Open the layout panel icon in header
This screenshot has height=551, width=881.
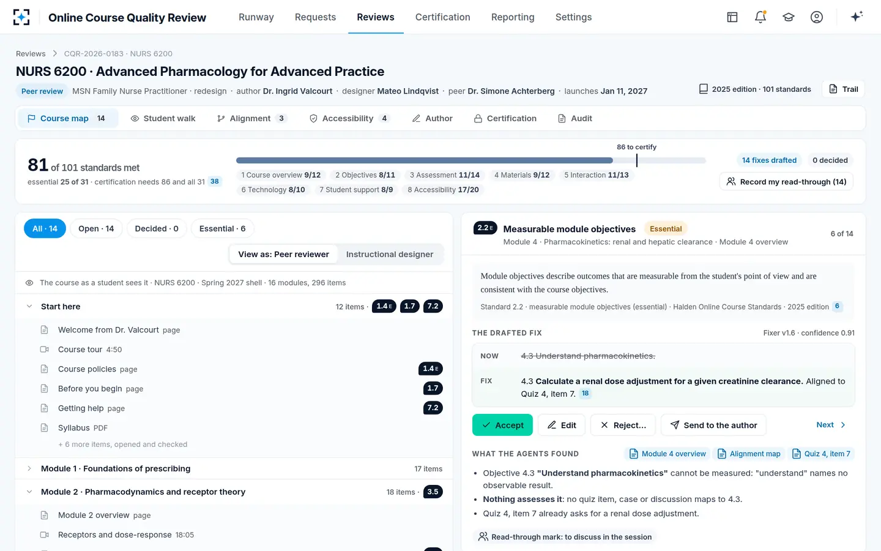(732, 17)
